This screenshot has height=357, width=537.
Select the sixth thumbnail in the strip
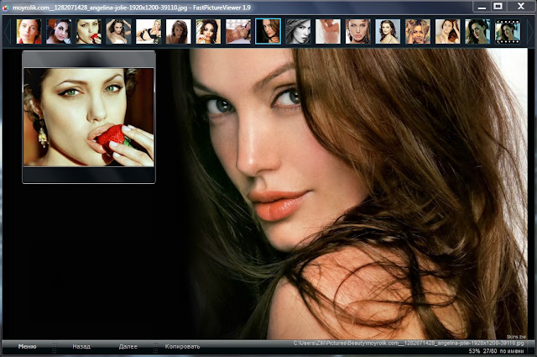pyautogui.click(x=179, y=31)
